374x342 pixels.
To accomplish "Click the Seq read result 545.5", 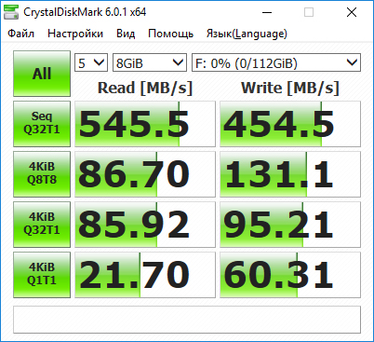I will click(145, 124).
